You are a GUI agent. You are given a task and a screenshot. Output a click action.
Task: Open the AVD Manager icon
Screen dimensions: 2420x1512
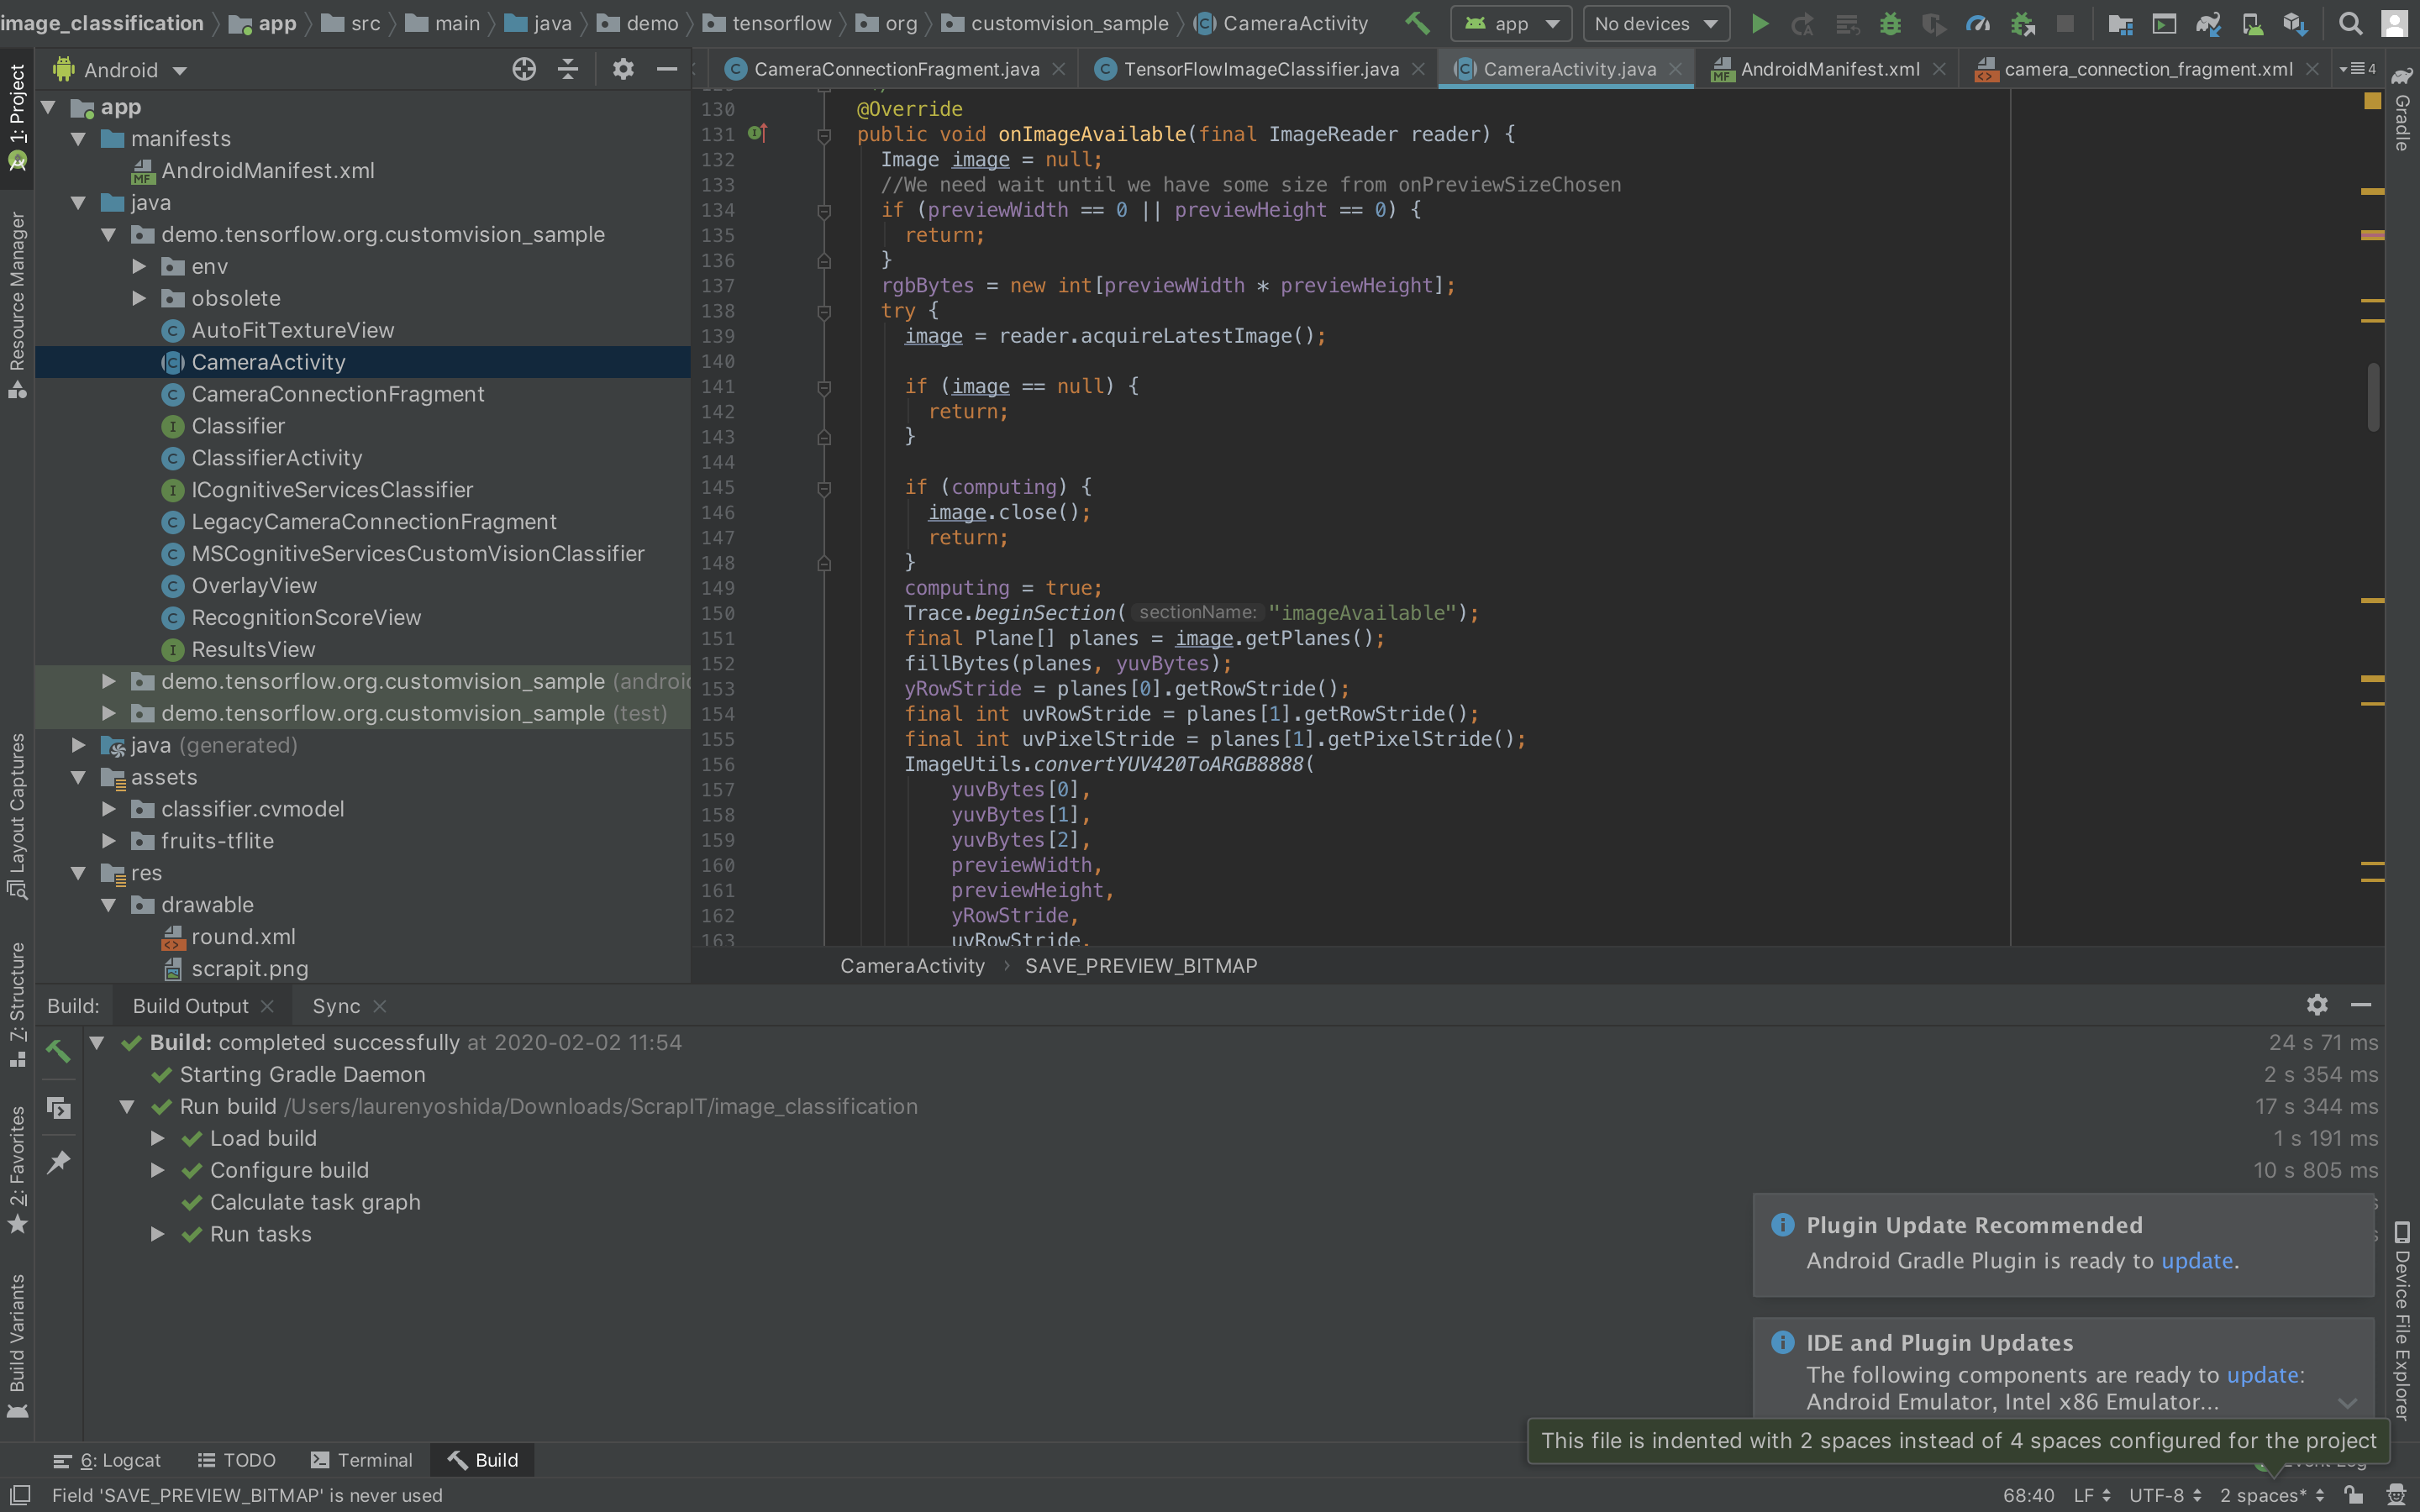2252,23
